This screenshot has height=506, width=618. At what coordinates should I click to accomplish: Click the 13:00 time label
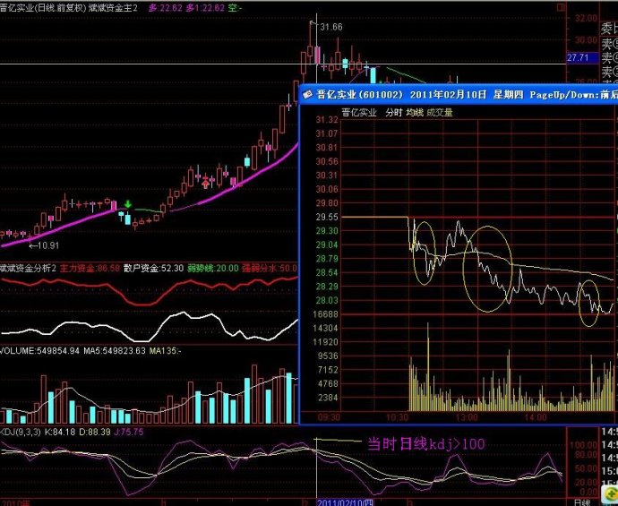click(x=467, y=417)
